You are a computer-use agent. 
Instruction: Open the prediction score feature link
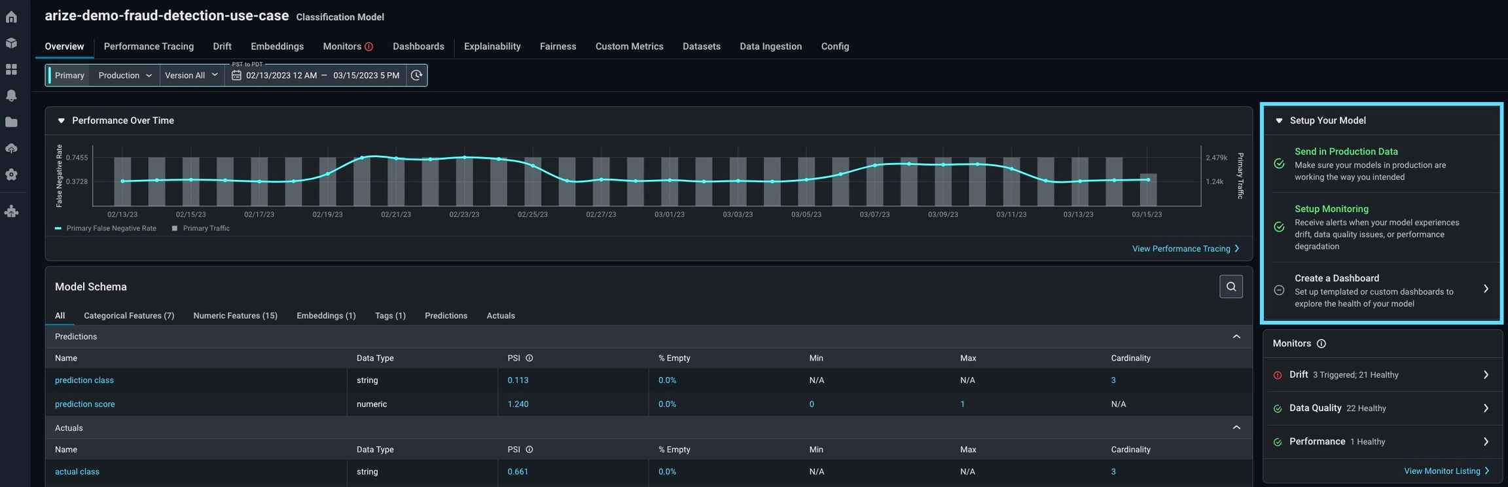coord(84,405)
